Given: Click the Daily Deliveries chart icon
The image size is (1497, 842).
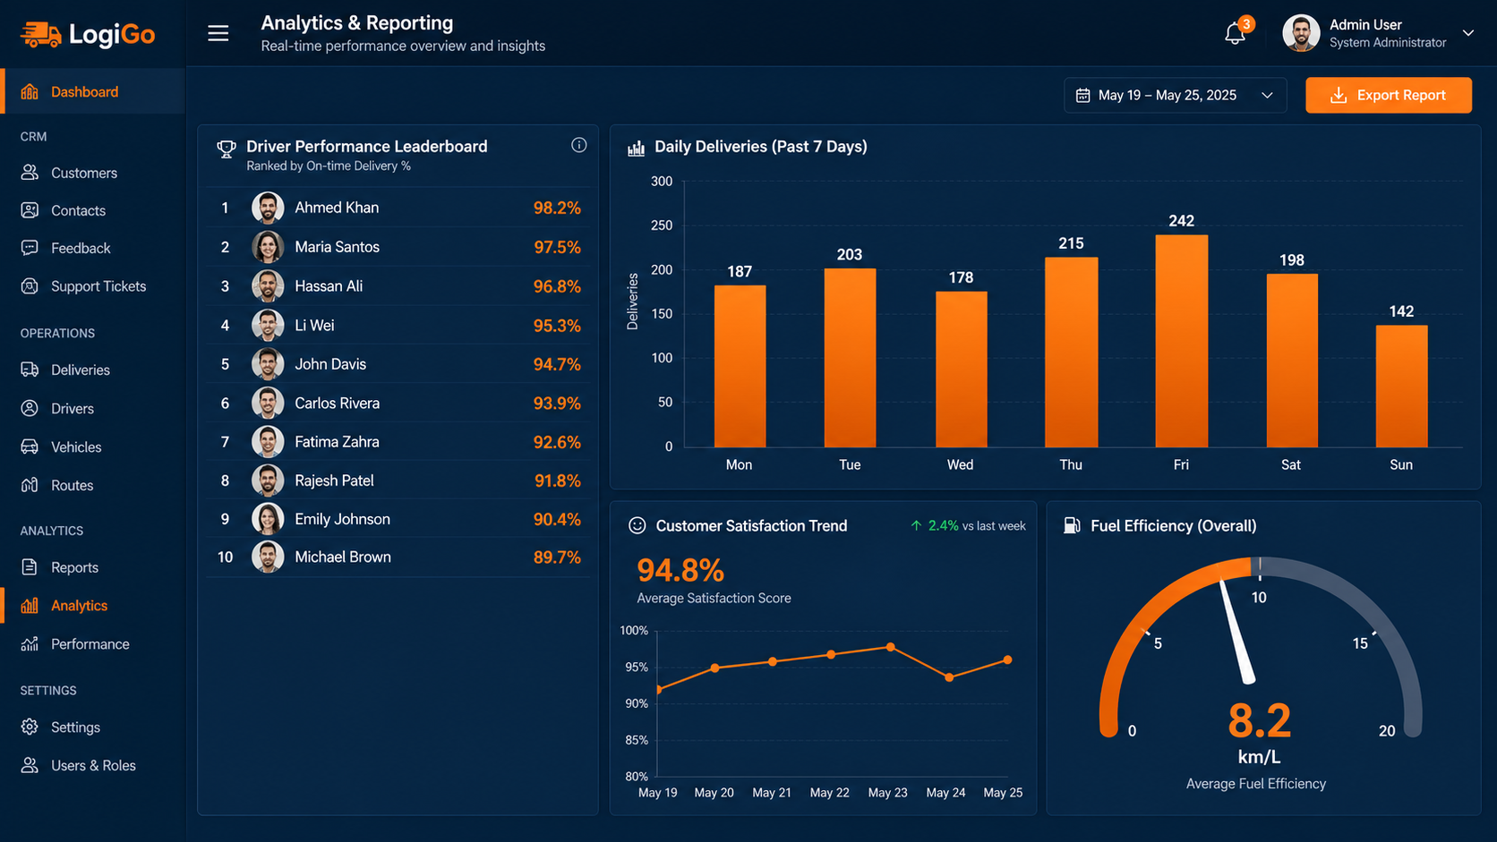Looking at the screenshot, I should pos(636,148).
